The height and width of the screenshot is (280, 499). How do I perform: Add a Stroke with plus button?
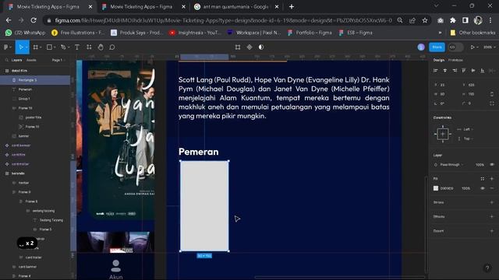click(492, 202)
